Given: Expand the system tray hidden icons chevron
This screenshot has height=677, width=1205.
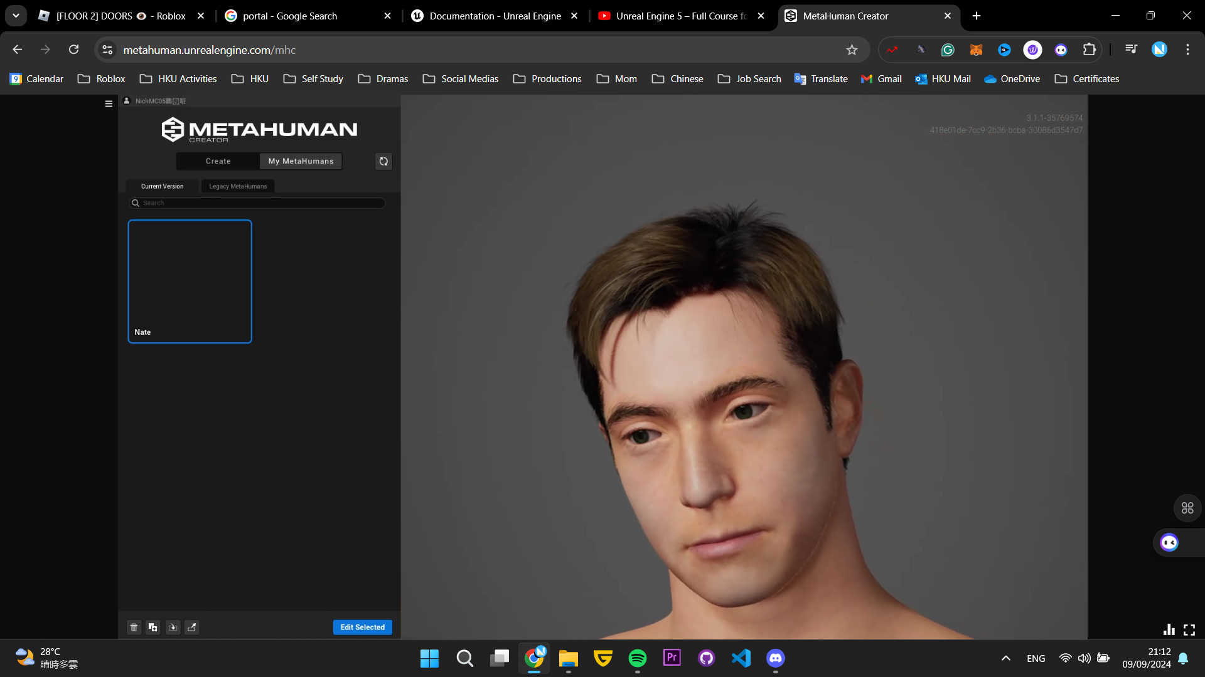Looking at the screenshot, I should pyautogui.click(x=1005, y=658).
